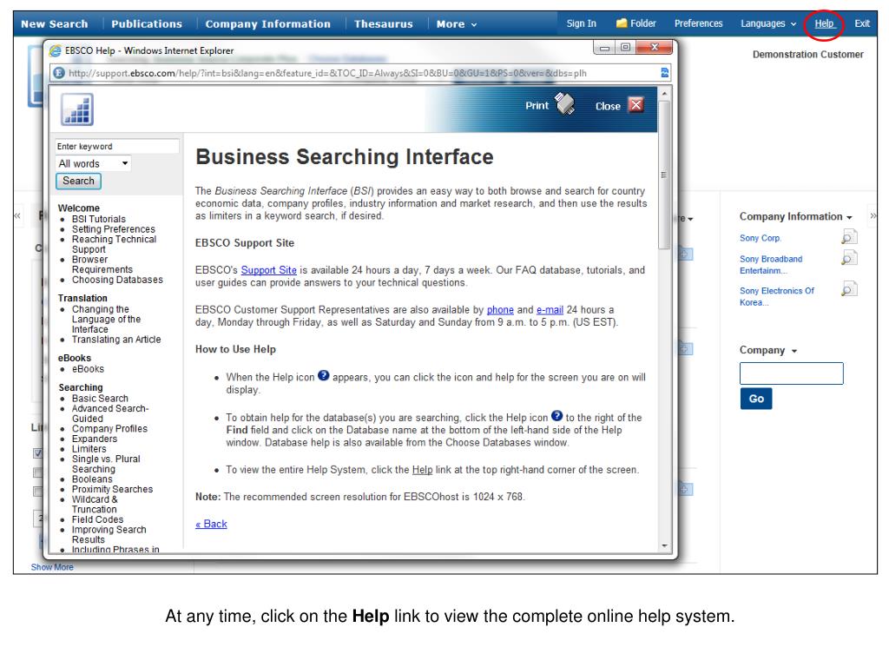Expand Company Information panel dropdown
The width and height of the screenshot is (889, 667).
click(x=849, y=217)
